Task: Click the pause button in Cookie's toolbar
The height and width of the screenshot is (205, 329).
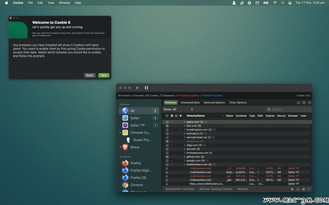Action: (x=146, y=88)
